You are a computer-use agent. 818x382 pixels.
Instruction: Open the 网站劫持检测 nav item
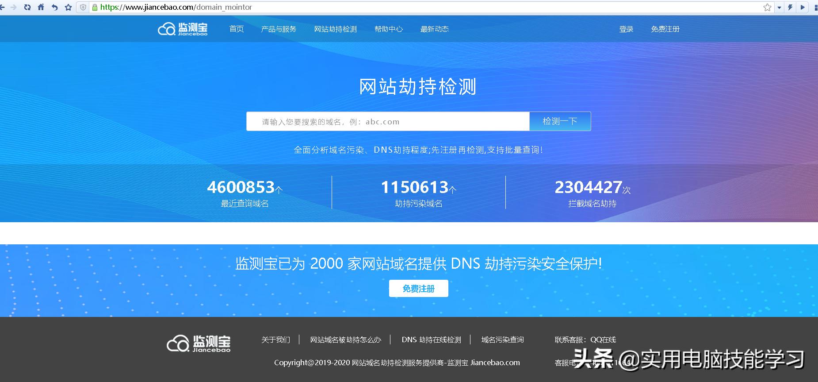tap(335, 29)
